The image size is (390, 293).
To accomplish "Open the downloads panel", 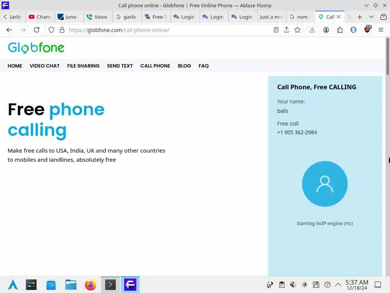I will coord(312,30).
